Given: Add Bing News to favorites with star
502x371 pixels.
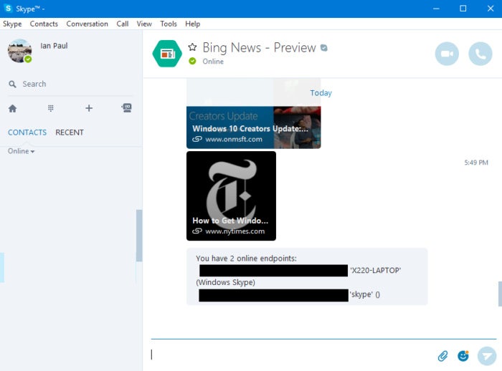Looking at the screenshot, I should (x=192, y=47).
